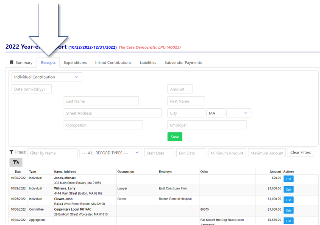Open the Inkind Contributions tab
The height and width of the screenshot is (225, 320).
113,63
